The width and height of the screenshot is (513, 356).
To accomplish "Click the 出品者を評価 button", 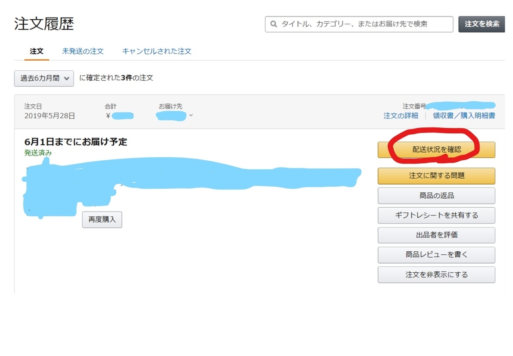I will (x=436, y=235).
